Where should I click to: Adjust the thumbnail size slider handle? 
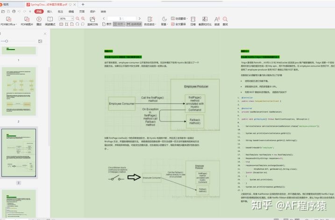7,41
